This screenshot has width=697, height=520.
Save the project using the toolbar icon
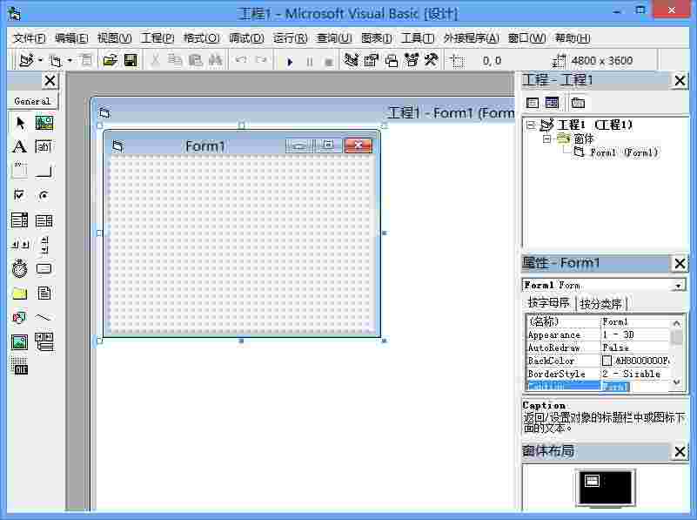131,60
